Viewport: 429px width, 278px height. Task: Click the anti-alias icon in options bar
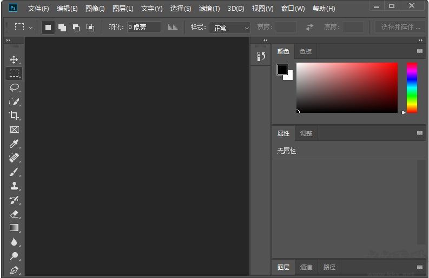click(x=173, y=27)
